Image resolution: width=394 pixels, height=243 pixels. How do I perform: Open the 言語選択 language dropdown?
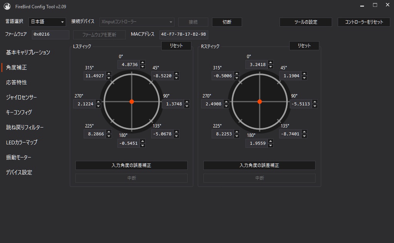point(47,22)
